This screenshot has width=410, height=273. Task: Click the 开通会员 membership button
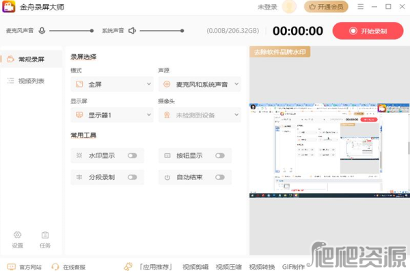coord(326,7)
